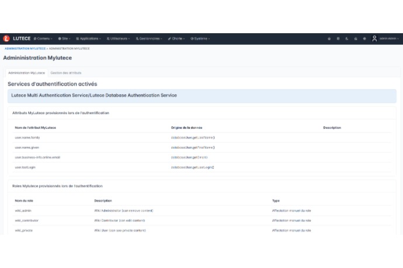Click the attributes table Description column header
The height and width of the screenshot is (268, 403).
pos(332,128)
